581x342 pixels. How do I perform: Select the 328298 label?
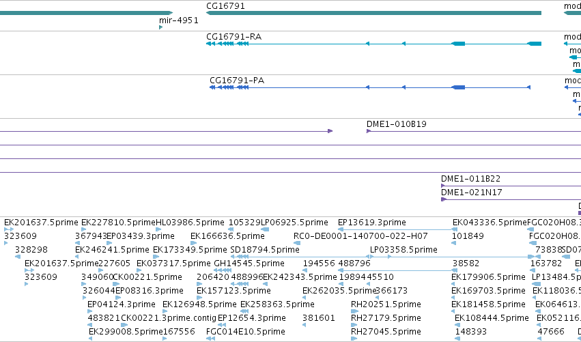[x=31, y=250]
